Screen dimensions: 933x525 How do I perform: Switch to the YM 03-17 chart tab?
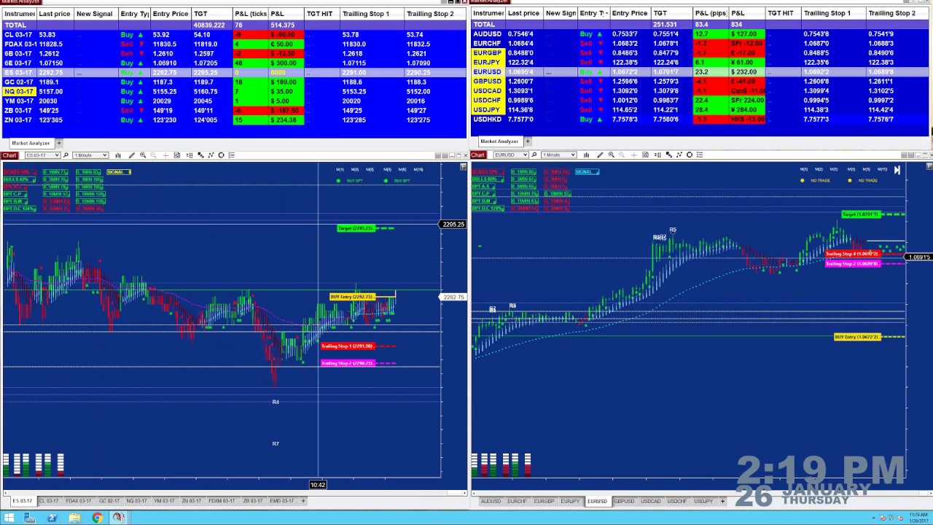164,501
